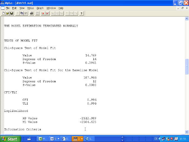Save the output with the floppy disk icon
The height and width of the screenshot is (142, 189).
tap(12, 13)
